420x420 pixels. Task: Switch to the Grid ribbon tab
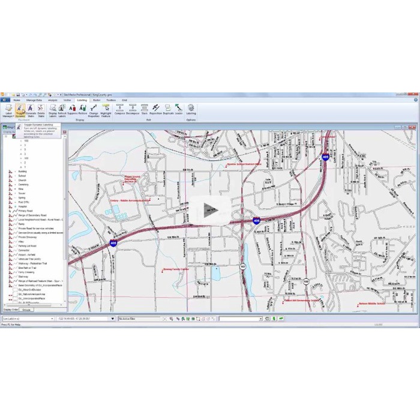pyautogui.click(x=124, y=100)
